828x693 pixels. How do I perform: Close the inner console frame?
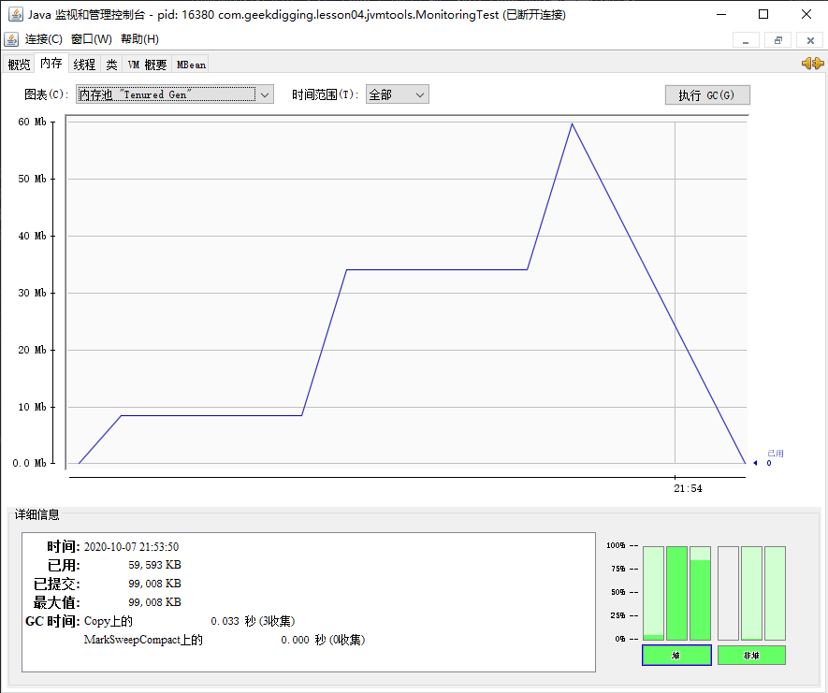click(810, 40)
